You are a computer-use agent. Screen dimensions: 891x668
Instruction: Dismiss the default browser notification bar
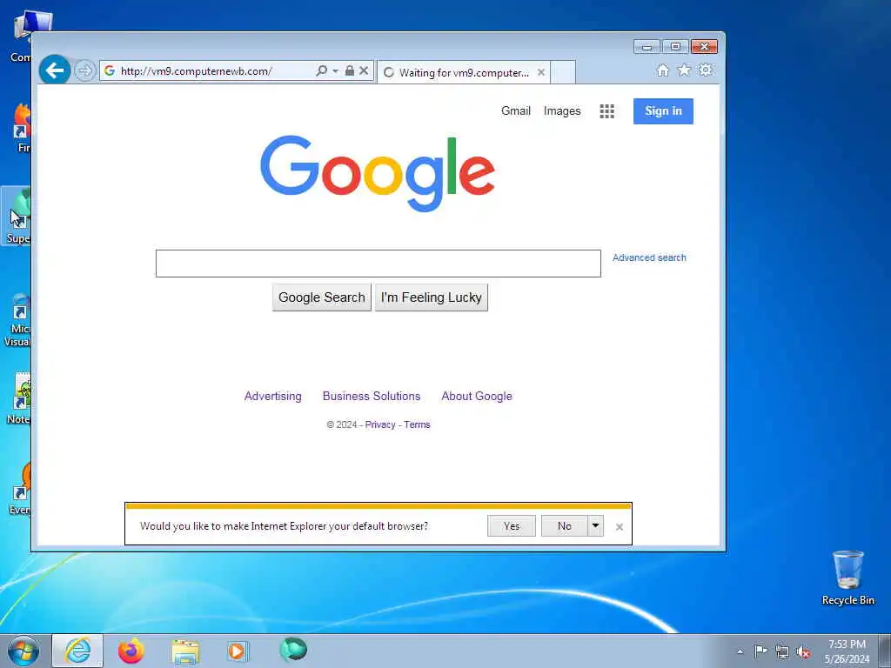[620, 527]
